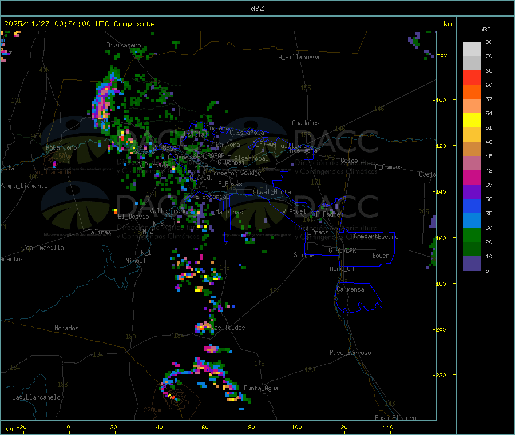Click the Goudge place label
This screenshot has height=435, width=515.
click(x=251, y=173)
